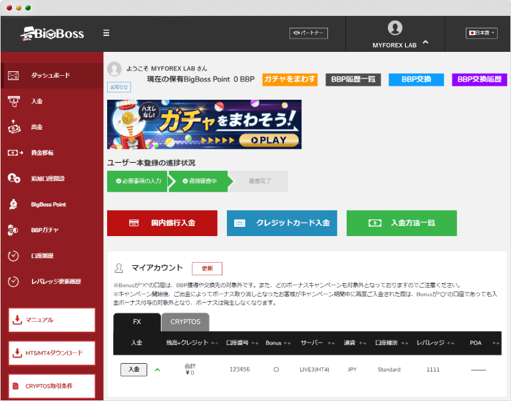Open BBPガチャ menu item
Viewport: 511px width, 401px height.
(52, 230)
